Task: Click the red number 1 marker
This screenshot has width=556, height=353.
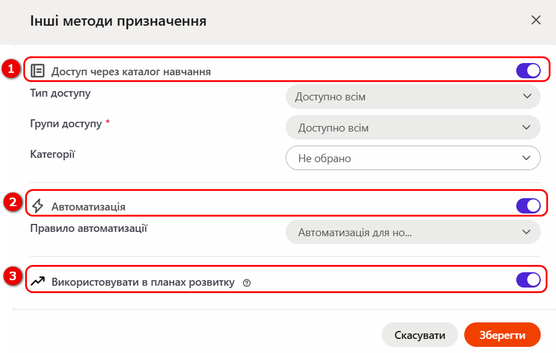Action: [11, 69]
